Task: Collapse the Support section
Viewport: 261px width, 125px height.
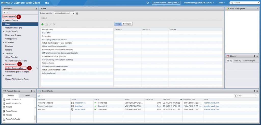Action: [x=4, y=76]
